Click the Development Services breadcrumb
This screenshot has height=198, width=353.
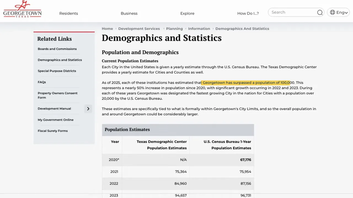139,29
